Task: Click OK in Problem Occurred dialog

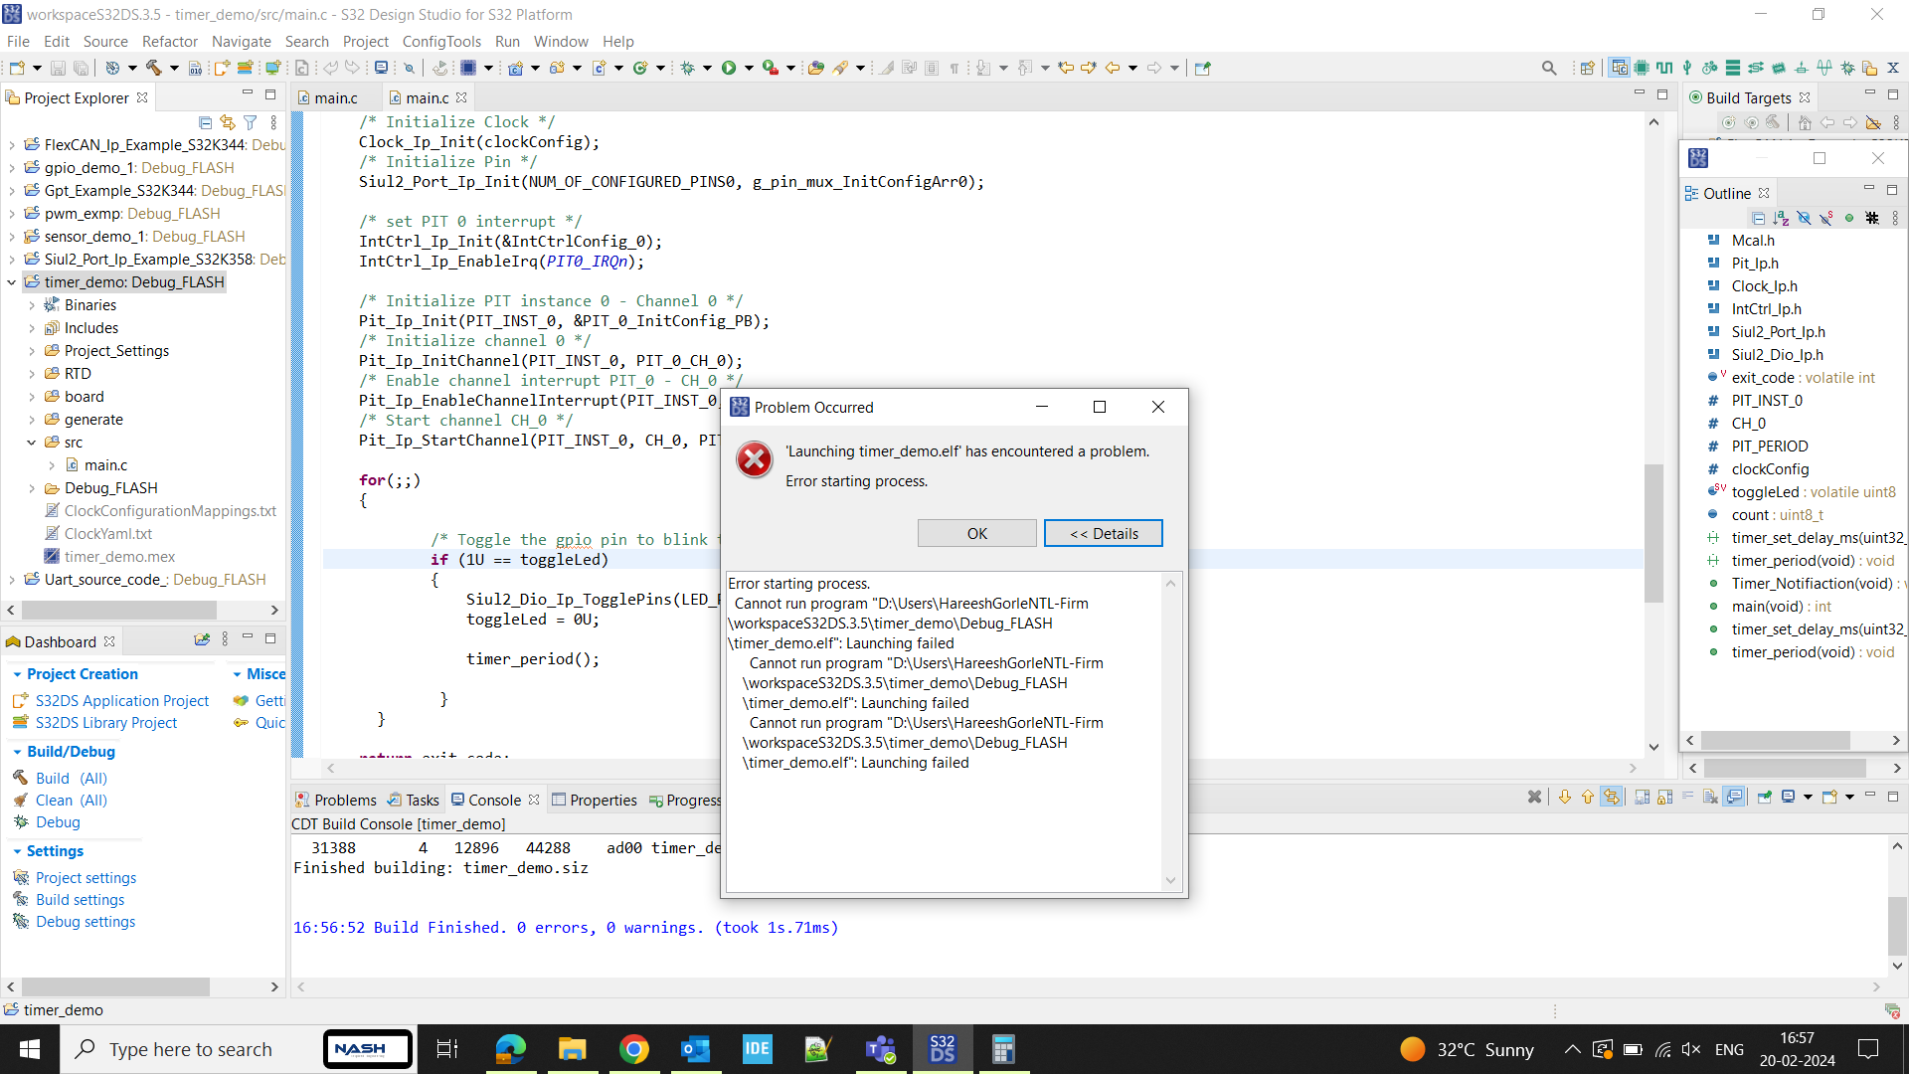Action: (976, 534)
